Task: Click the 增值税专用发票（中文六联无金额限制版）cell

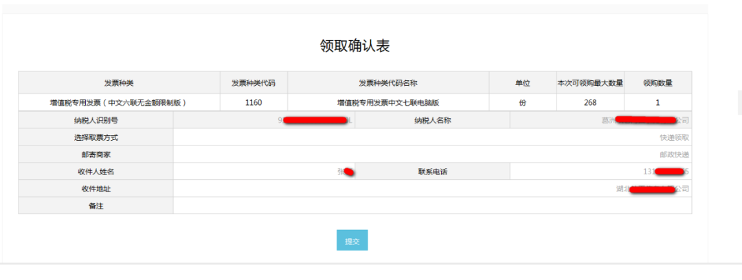Action: tap(119, 102)
